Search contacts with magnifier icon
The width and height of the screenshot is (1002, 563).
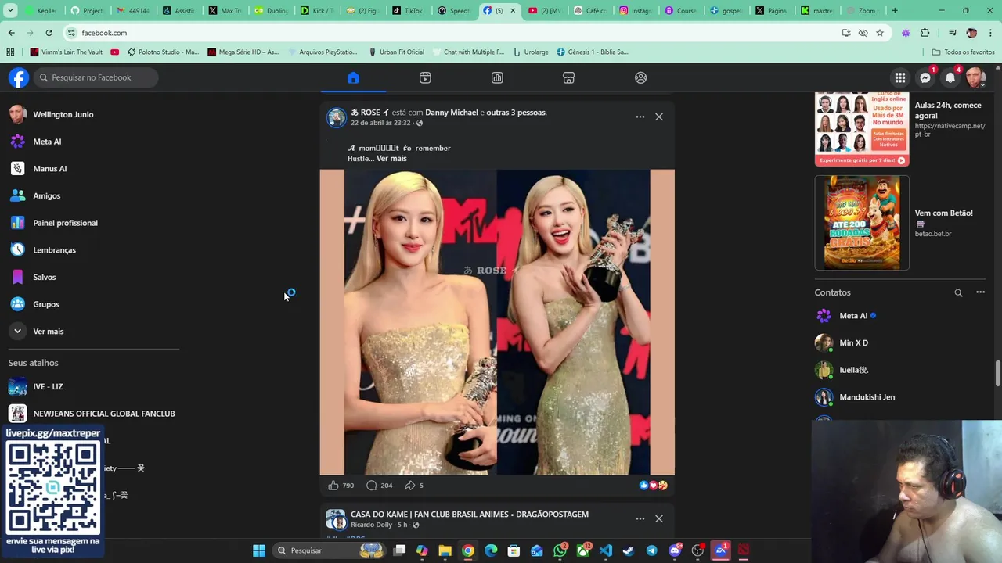(958, 292)
